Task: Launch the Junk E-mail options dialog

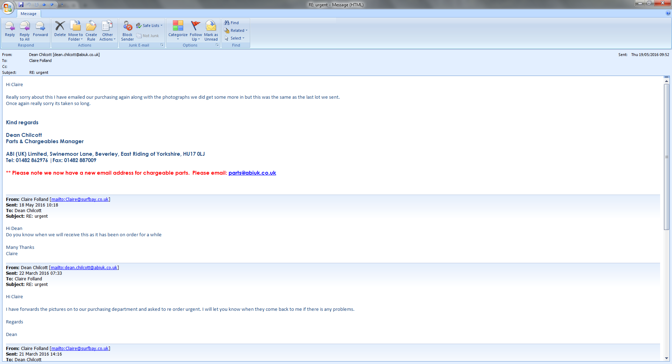Action: coord(162,45)
